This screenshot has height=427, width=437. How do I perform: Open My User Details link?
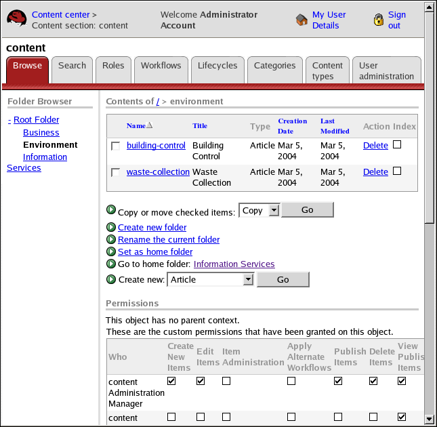tap(329, 20)
